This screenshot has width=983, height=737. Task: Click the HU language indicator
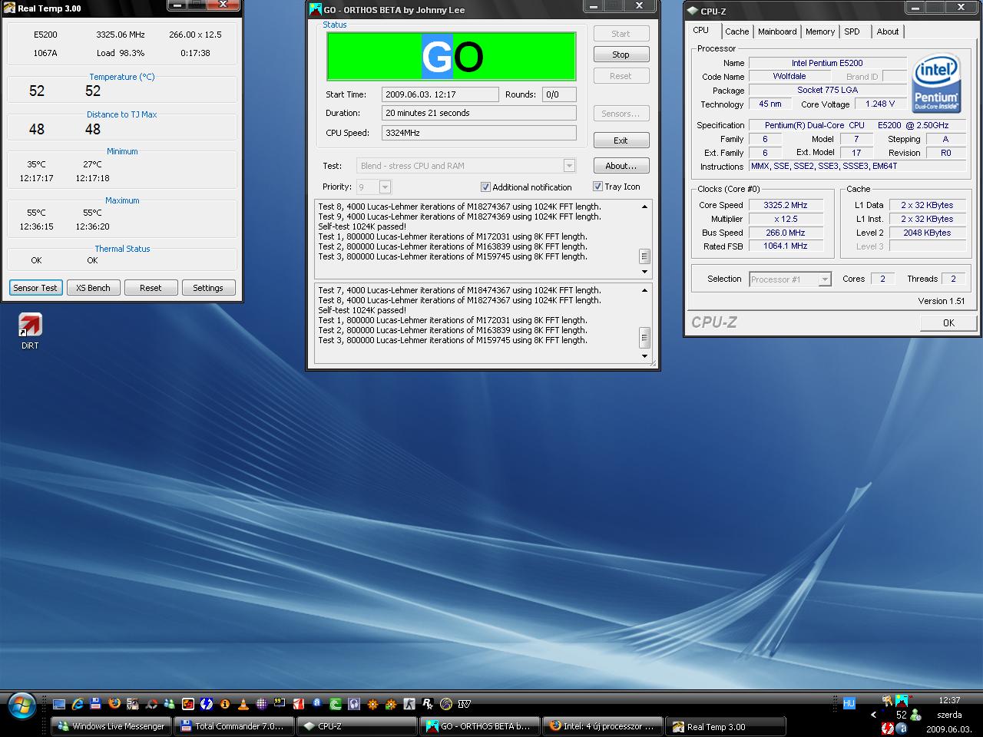pyautogui.click(x=849, y=703)
